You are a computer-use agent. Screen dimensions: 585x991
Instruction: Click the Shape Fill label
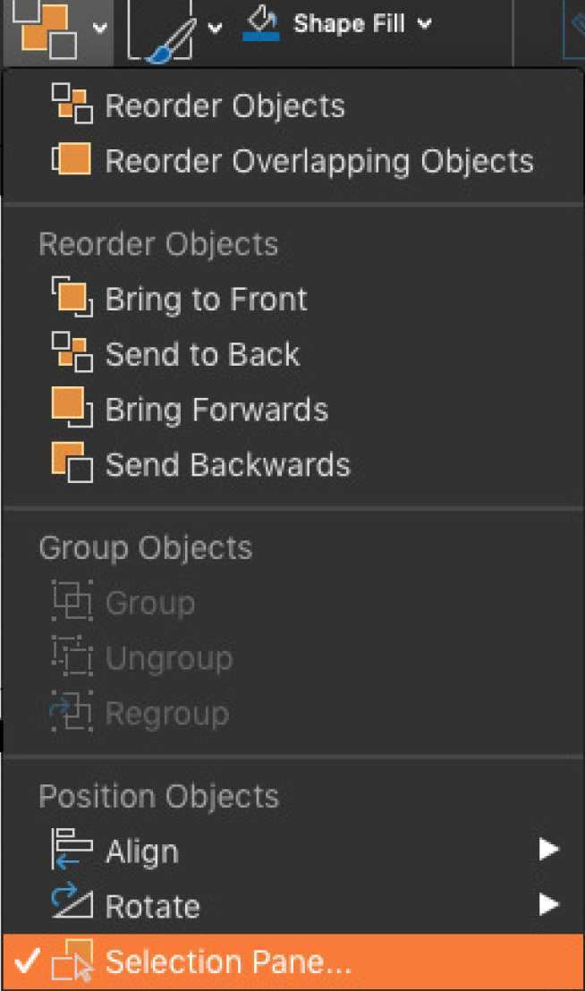(351, 24)
